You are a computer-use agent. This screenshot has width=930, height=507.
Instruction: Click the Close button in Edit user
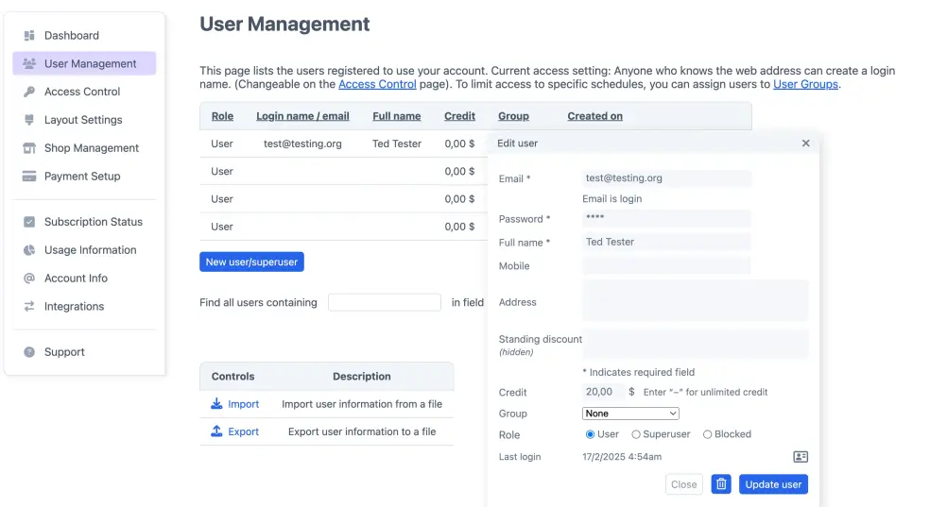[x=684, y=484]
